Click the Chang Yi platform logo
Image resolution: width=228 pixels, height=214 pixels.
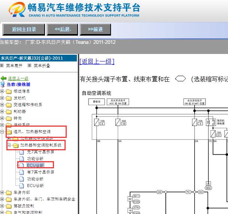[x=17, y=9]
